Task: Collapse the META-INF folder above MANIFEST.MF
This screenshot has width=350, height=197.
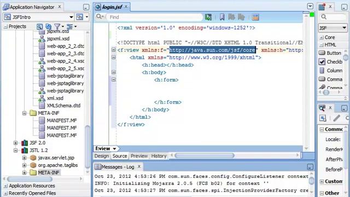Action: (24, 113)
